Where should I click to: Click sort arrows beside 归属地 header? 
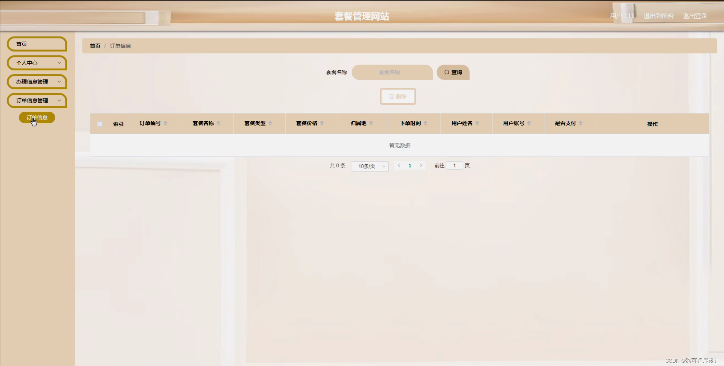tap(371, 123)
